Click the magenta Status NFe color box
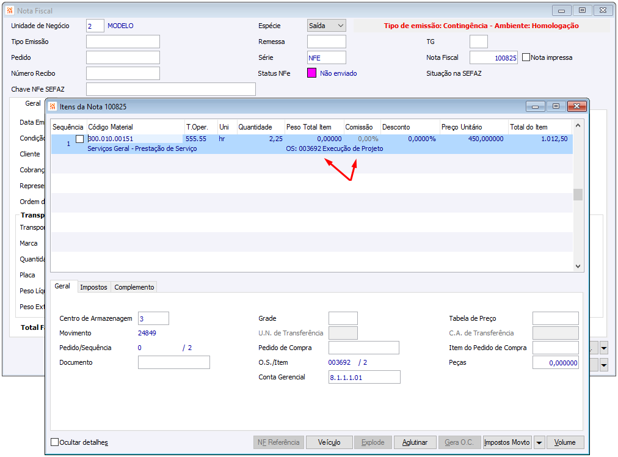Image resolution: width=618 pixels, height=457 pixels. (311, 73)
